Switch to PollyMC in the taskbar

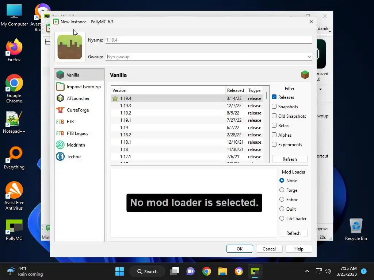click(x=255, y=271)
